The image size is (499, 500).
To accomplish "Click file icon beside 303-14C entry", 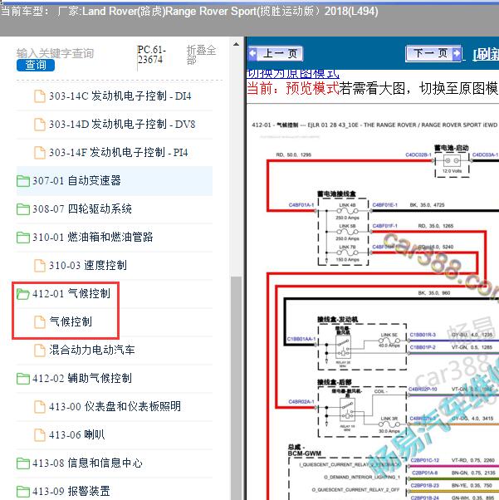I will point(40,96).
